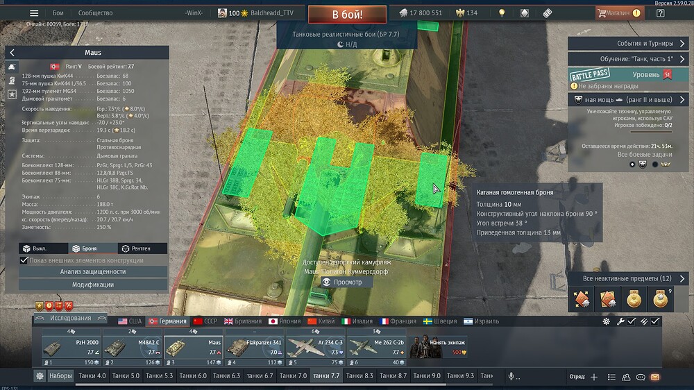694x390 pixels.
Task: Expand Обучение: "Танк, часть 1" entry
Action: (x=628, y=59)
